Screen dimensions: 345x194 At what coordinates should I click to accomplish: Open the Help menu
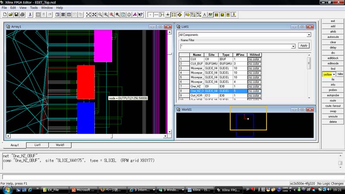[60, 8]
